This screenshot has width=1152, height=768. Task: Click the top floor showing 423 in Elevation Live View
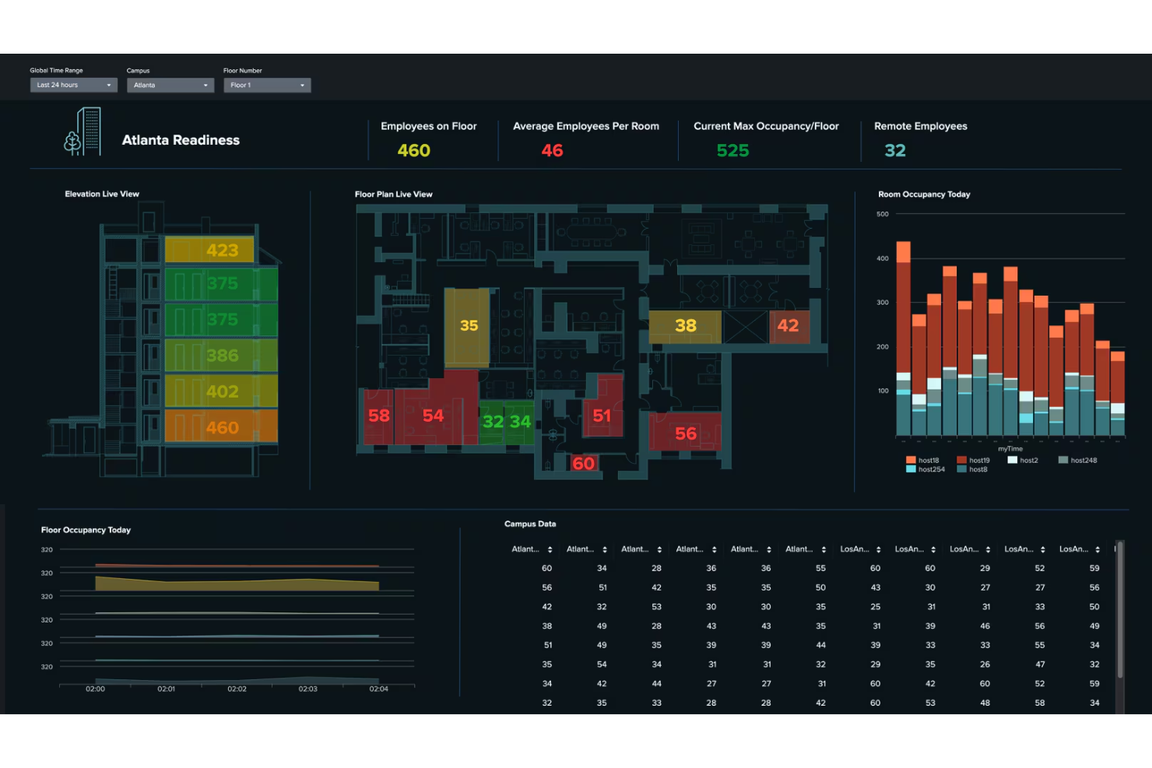[222, 249]
